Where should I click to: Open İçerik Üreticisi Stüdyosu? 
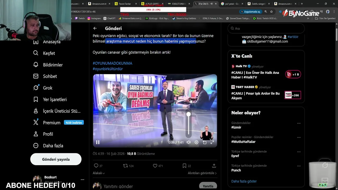57,111
